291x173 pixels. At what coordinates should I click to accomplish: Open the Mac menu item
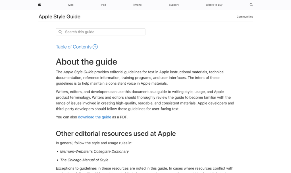click(70, 5)
